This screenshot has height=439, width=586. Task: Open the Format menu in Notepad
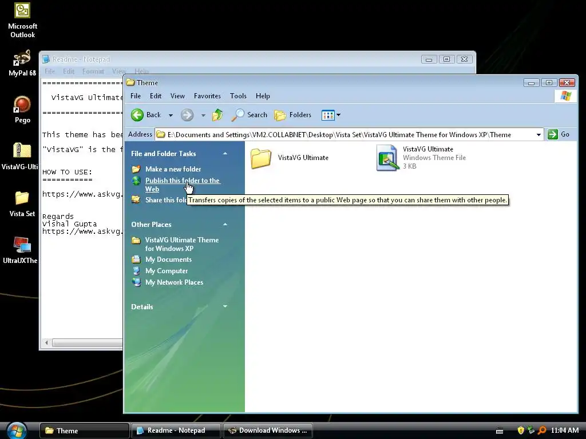[x=93, y=71]
